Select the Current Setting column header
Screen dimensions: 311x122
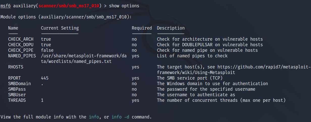point(60,28)
